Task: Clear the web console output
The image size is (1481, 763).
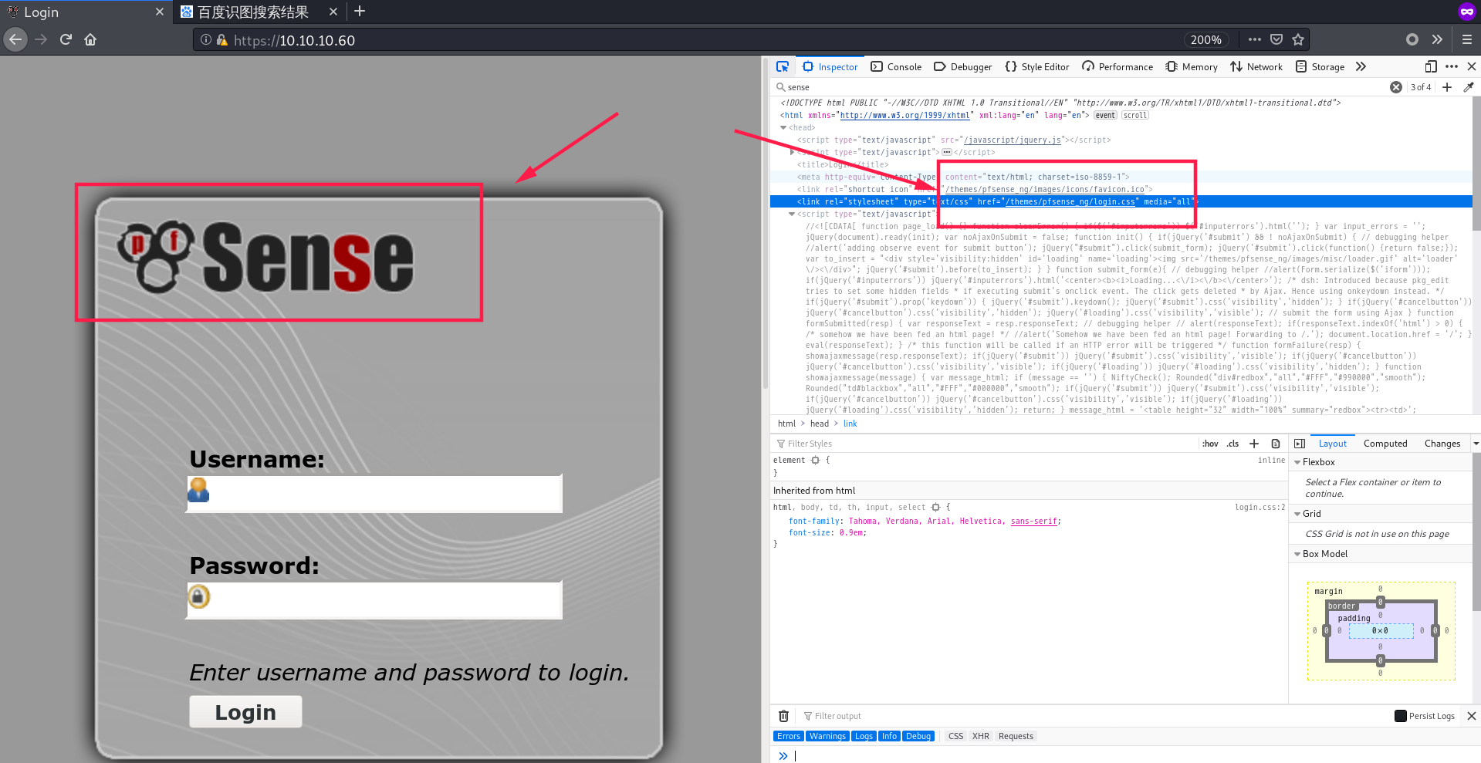Action: (783, 716)
